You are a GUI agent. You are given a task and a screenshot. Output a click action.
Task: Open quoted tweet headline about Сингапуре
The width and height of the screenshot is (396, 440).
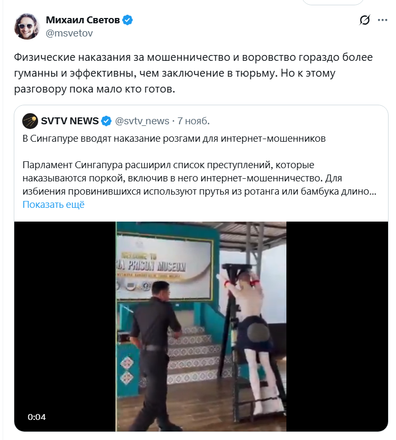(x=174, y=139)
